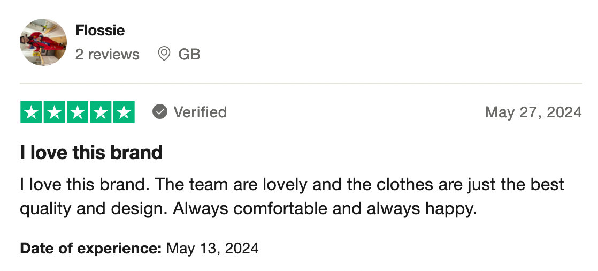598x271 pixels.
Task: View Flossie's 2 reviews
Action: [x=107, y=54]
